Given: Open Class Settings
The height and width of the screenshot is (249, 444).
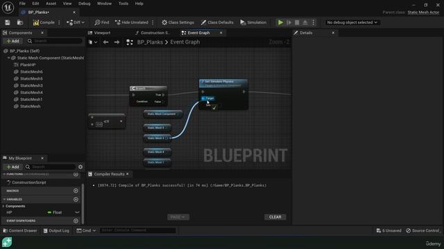Looking at the screenshot, I should (178, 22).
